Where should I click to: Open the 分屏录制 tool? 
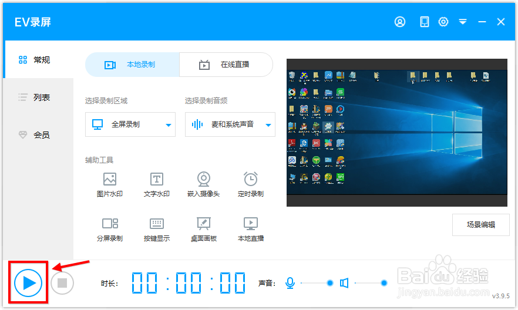pyautogui.click(x=110, y=230)
